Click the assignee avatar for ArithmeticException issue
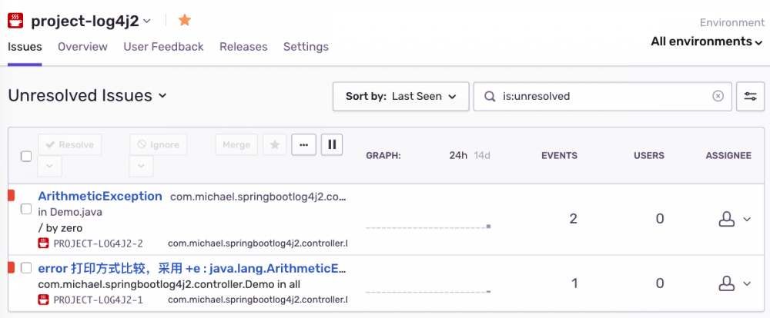The image size is (770, 318). pyautogui.click(x=727, y=219)
